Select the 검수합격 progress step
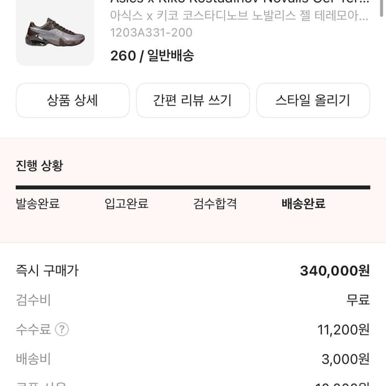 (x=215, y=204)
